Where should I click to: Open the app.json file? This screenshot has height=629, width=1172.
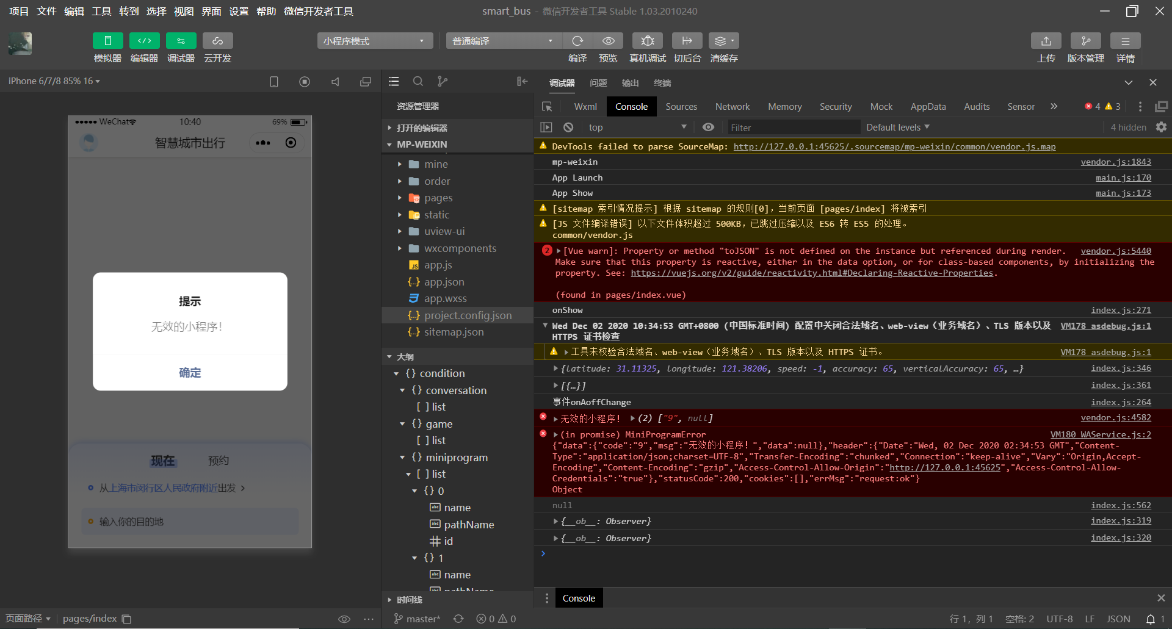[458, 282]
